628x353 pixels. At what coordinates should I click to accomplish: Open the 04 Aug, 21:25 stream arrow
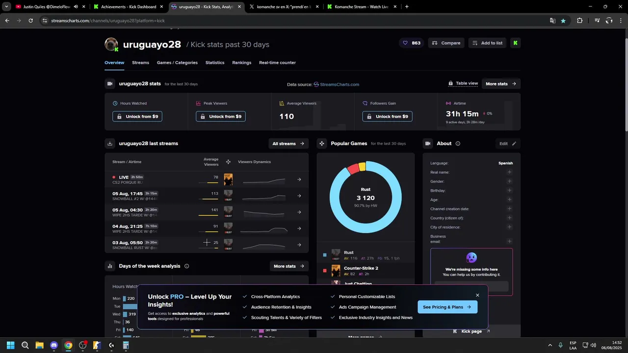pyautogui.click(x=299, y=228)
